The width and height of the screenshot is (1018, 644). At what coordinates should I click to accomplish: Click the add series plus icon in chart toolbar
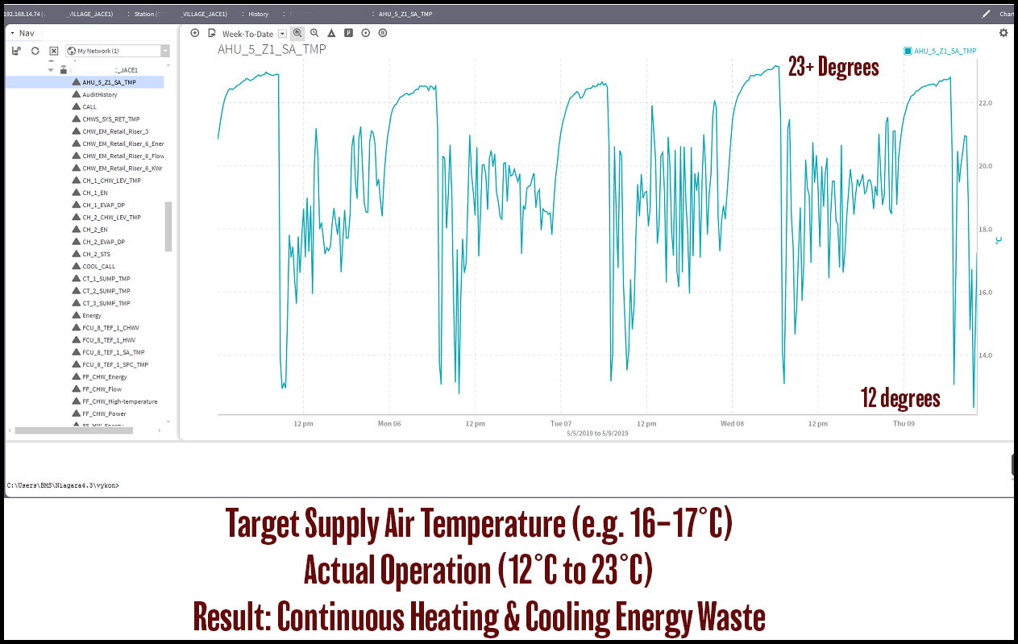[195, 33]
